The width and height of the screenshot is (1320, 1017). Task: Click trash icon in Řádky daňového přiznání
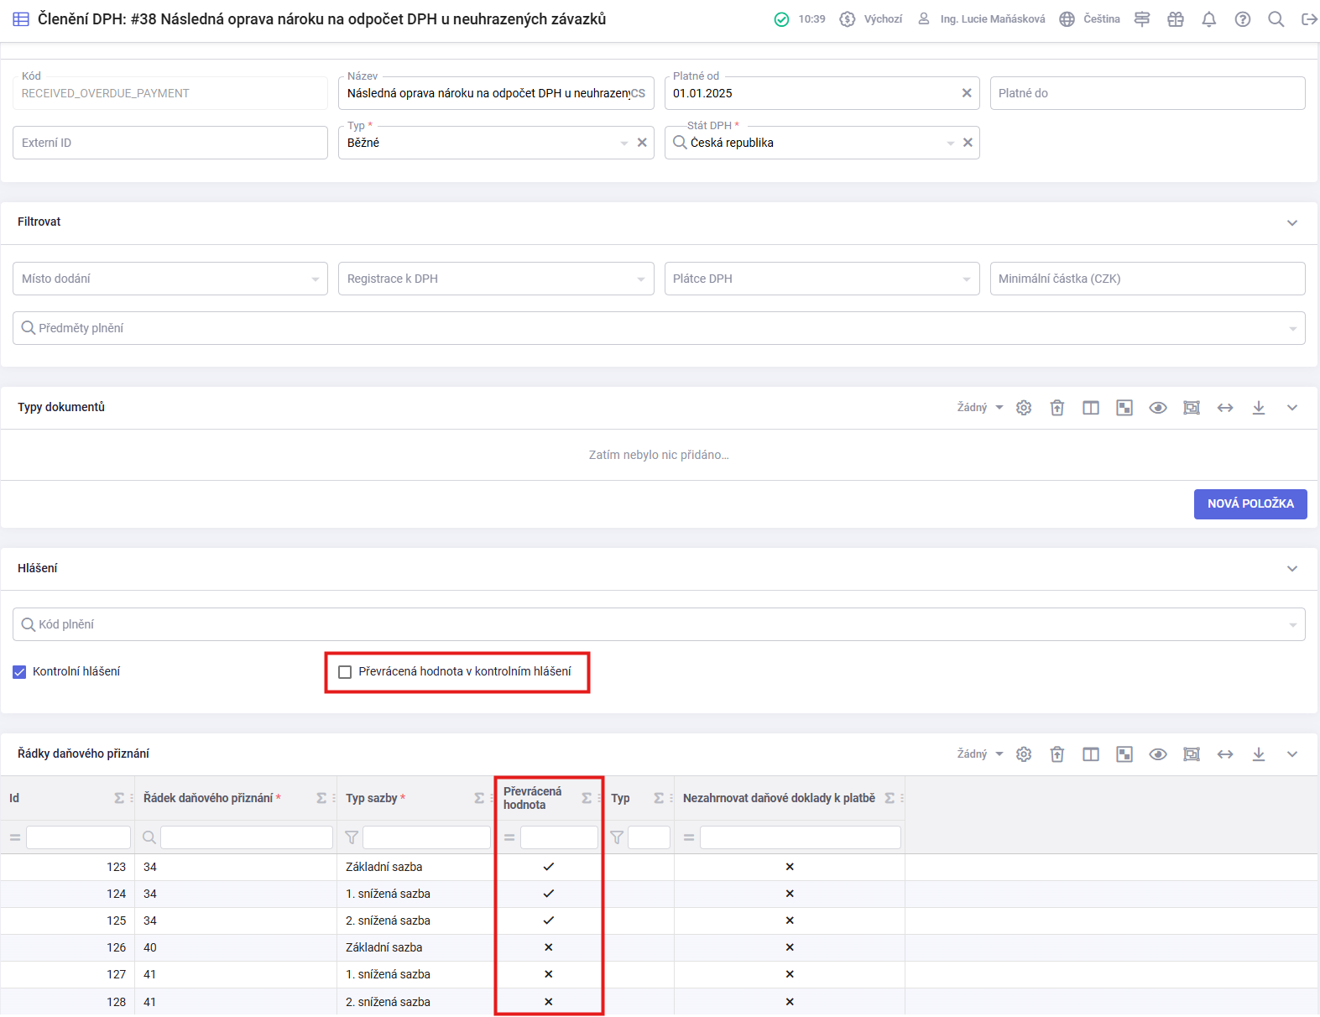pos(1057,754)
